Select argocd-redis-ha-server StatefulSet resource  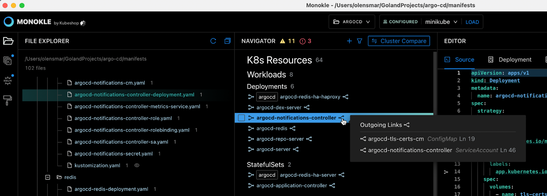[x=308, y=175]
